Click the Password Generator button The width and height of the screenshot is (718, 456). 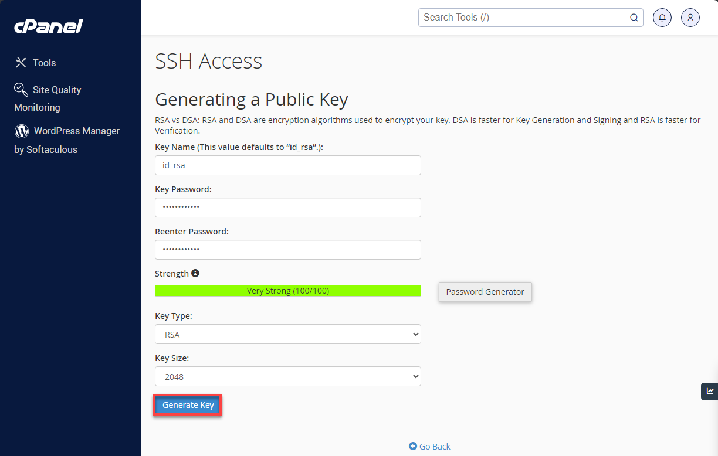tap(485, 291)
